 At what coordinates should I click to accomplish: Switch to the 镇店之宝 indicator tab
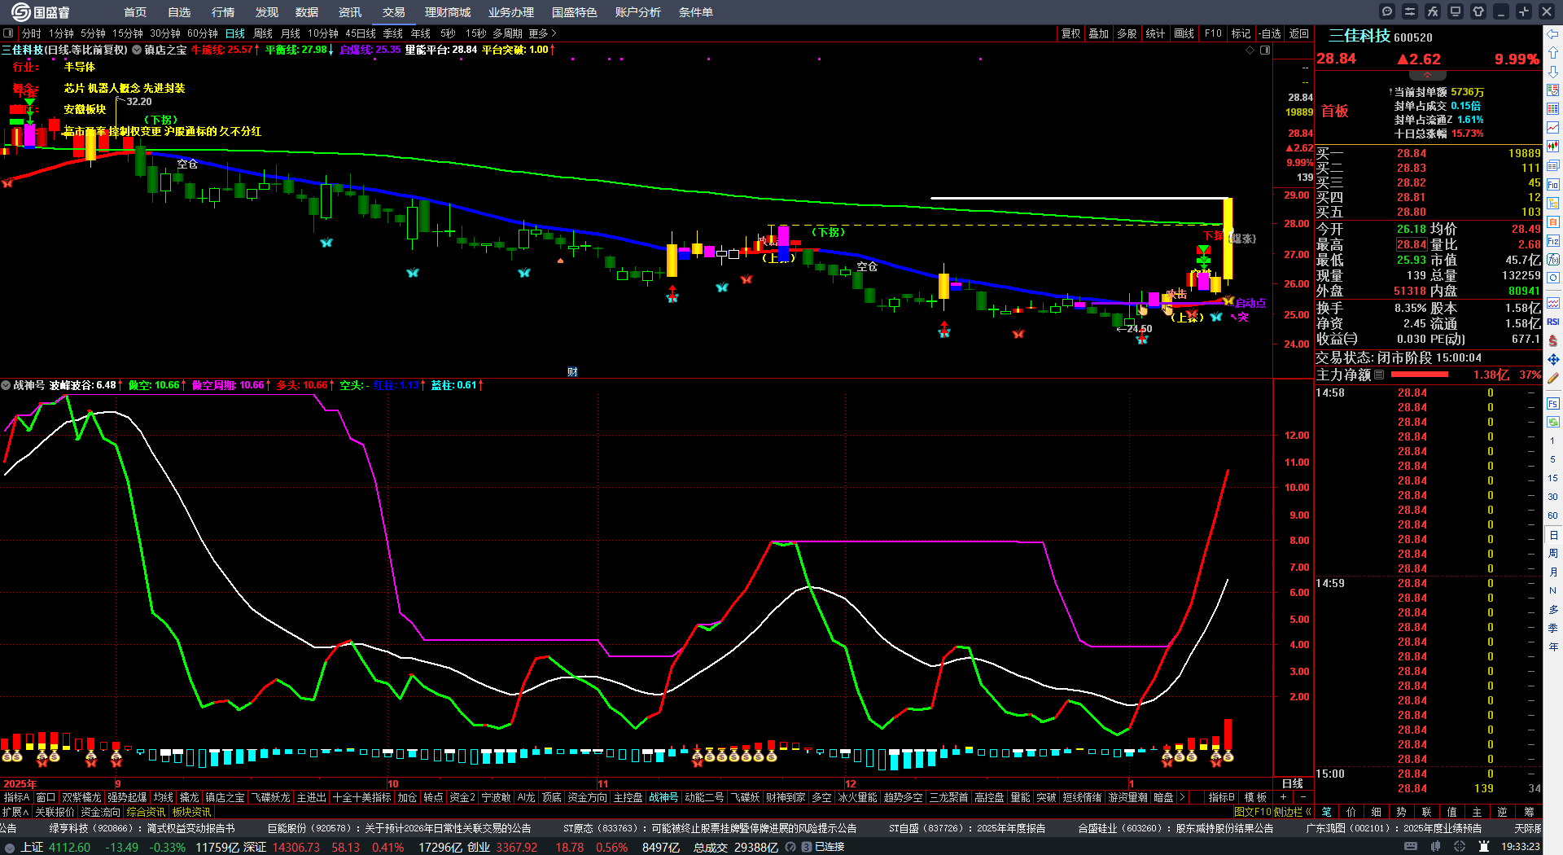(225, 798)
